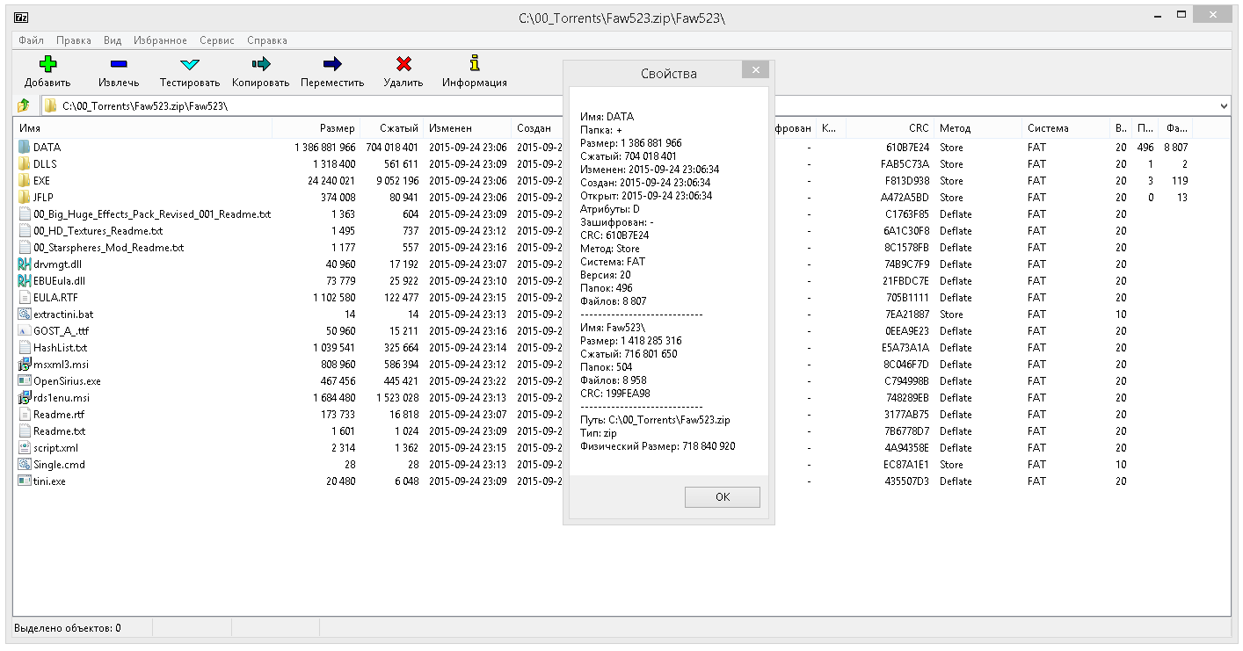Click the red X Удалить icon
Viewport: 1243px width, 651px height.
(403, 64)
